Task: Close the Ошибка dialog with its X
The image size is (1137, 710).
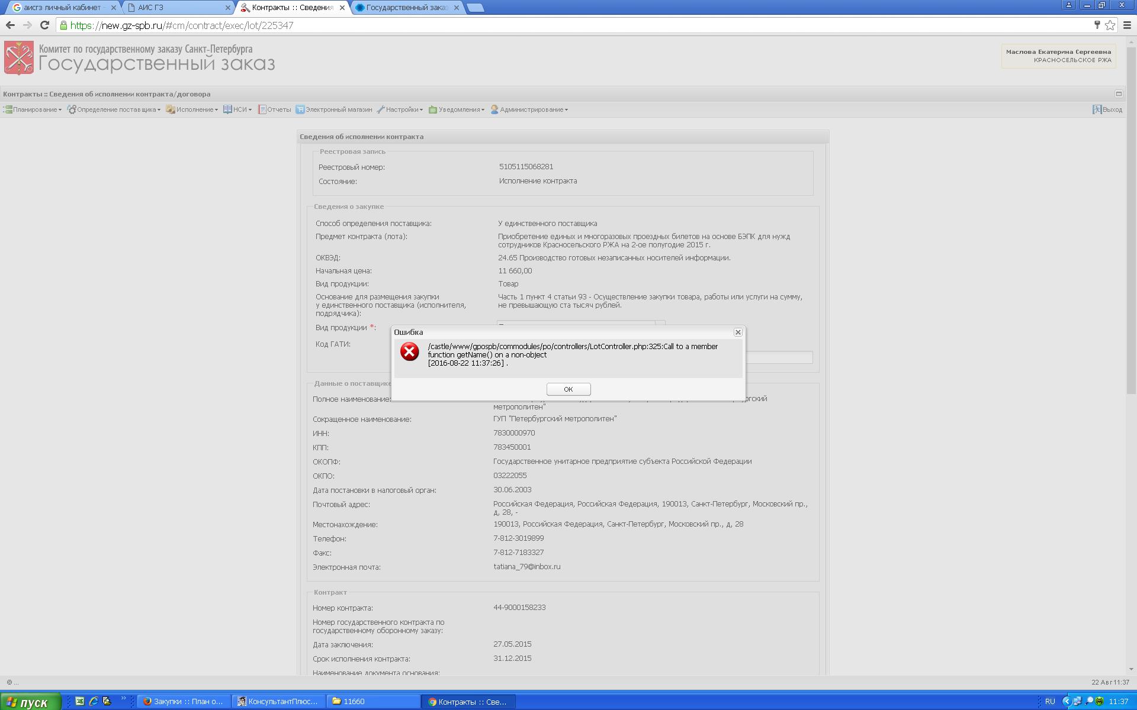Action: pos(738,332)
